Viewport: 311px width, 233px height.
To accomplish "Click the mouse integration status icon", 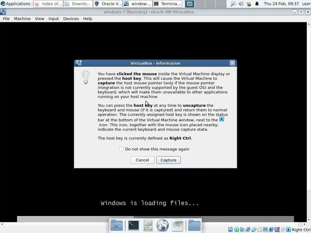I will pyautogui.click(x=282, y=230).
